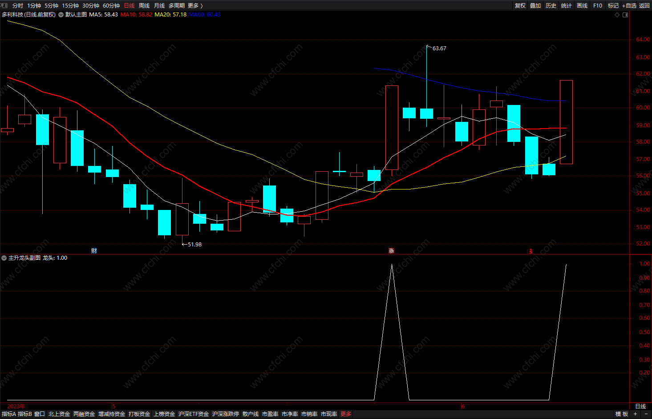
Task: Expand the 更多 periods menu in the top bar
Action: coord(195,6)
